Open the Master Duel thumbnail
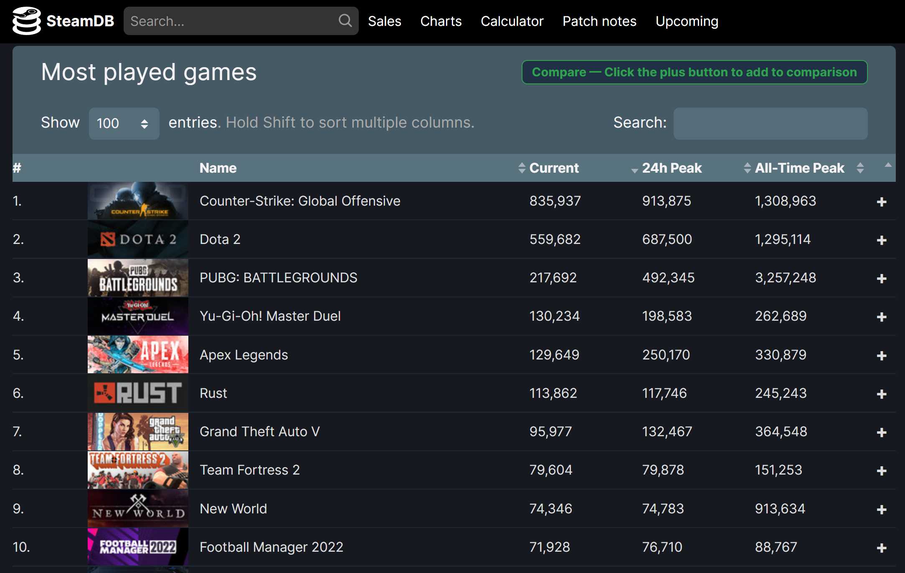 pyautogui.click(x=138, y=316)
